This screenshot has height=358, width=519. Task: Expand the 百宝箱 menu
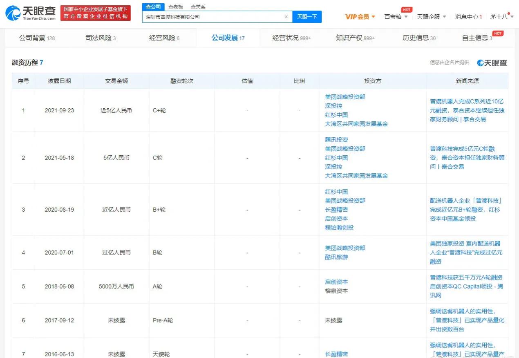(x=396, y=17)
